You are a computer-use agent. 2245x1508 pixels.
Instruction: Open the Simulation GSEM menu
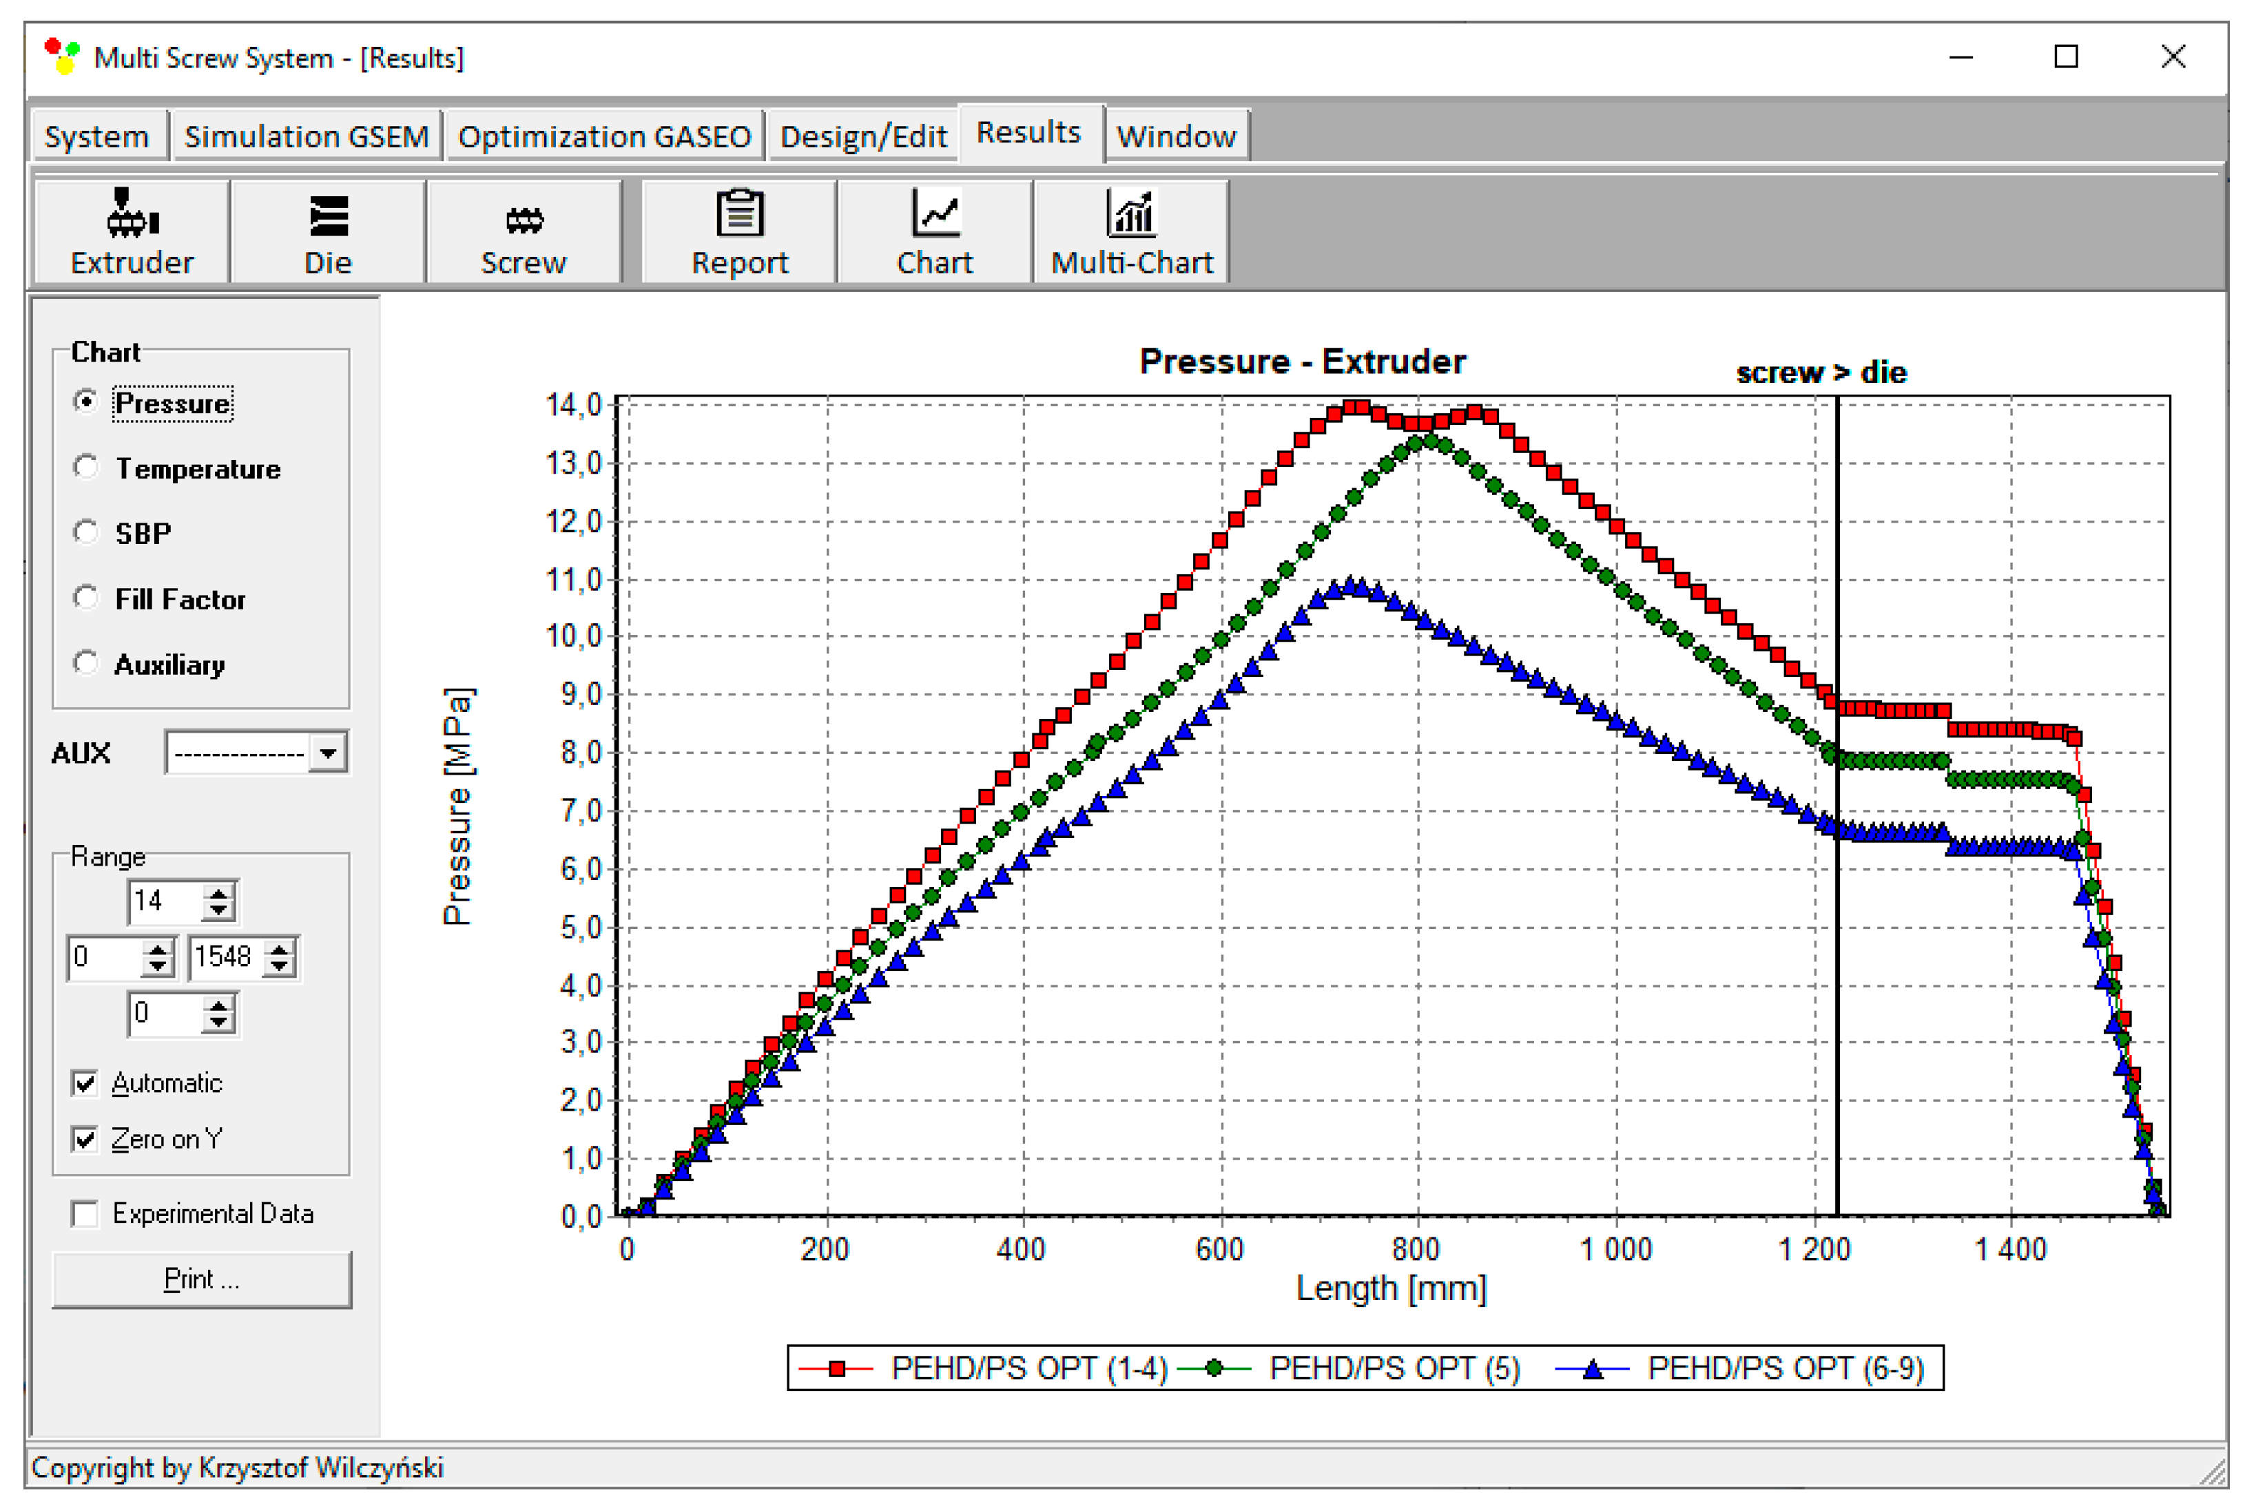(306, 136)
